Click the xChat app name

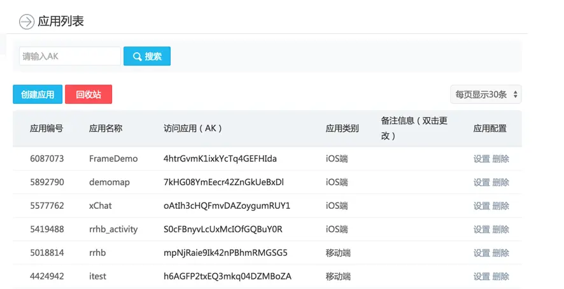coord(101,206)
